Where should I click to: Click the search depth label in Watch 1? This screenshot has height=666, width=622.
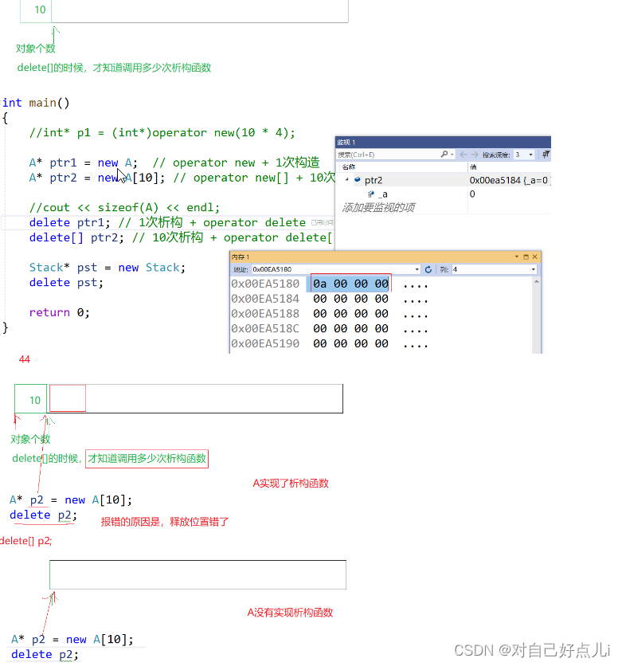pyautogui.click(x=496, y=155)
